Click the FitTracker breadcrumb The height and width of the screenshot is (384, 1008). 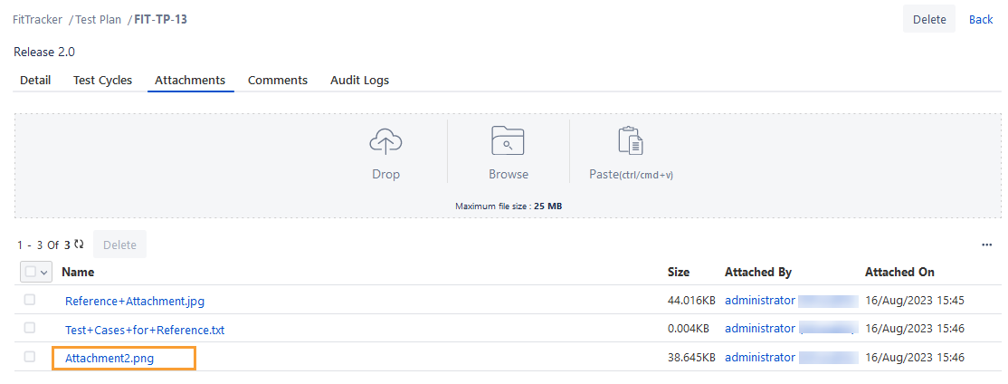point(37,19)
